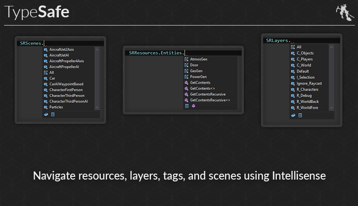Pick R_Characters layer
Viewport: 358px width, 206px height.
[307, 89]
